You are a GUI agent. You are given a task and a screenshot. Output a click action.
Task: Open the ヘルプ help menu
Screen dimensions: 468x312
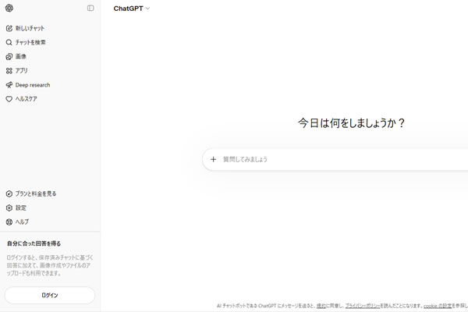[x=22, y=222]
